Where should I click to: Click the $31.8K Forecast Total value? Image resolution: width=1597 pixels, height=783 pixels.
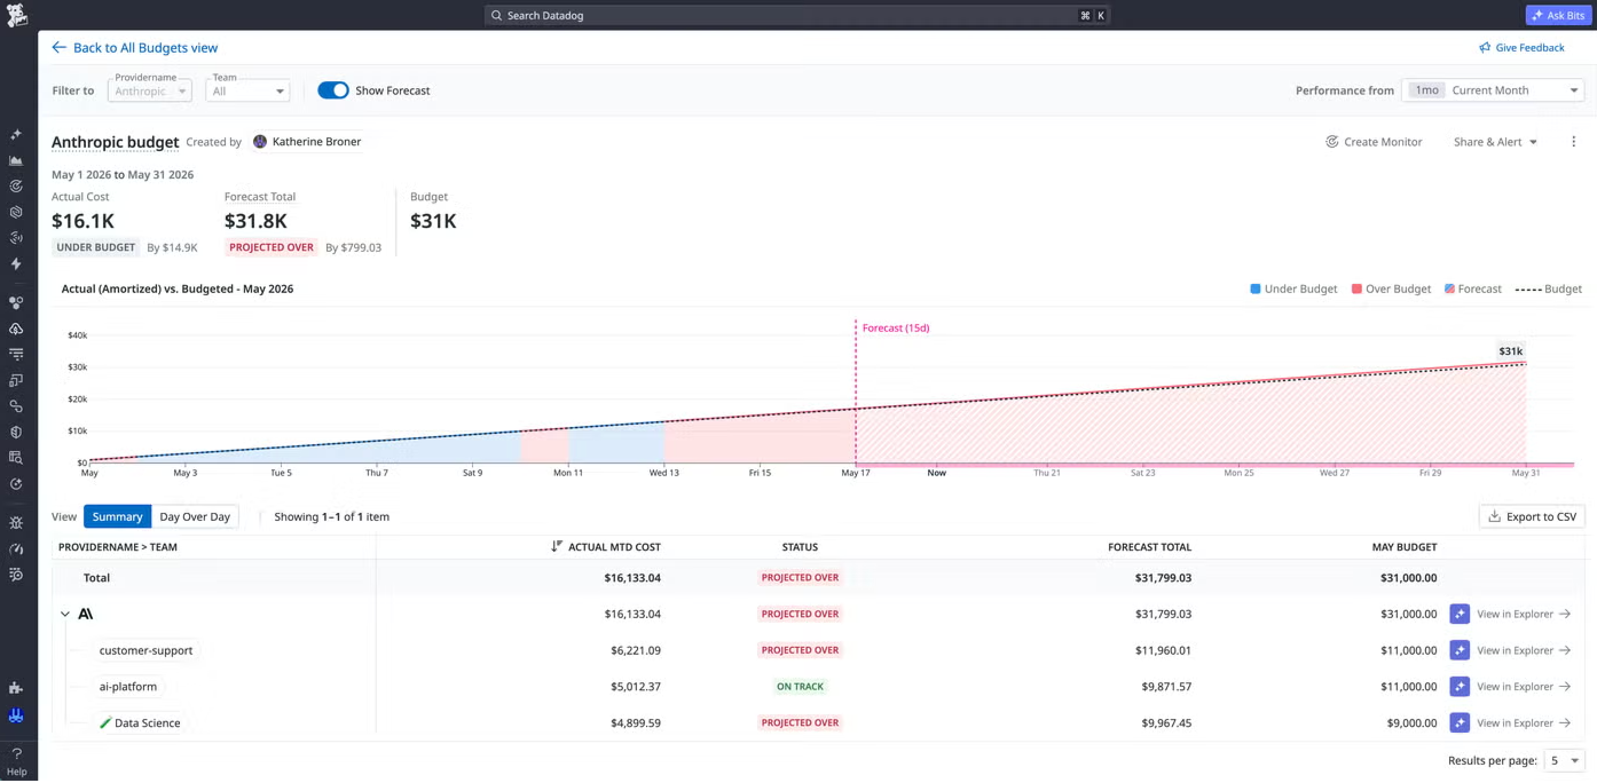tap(255, 220)
